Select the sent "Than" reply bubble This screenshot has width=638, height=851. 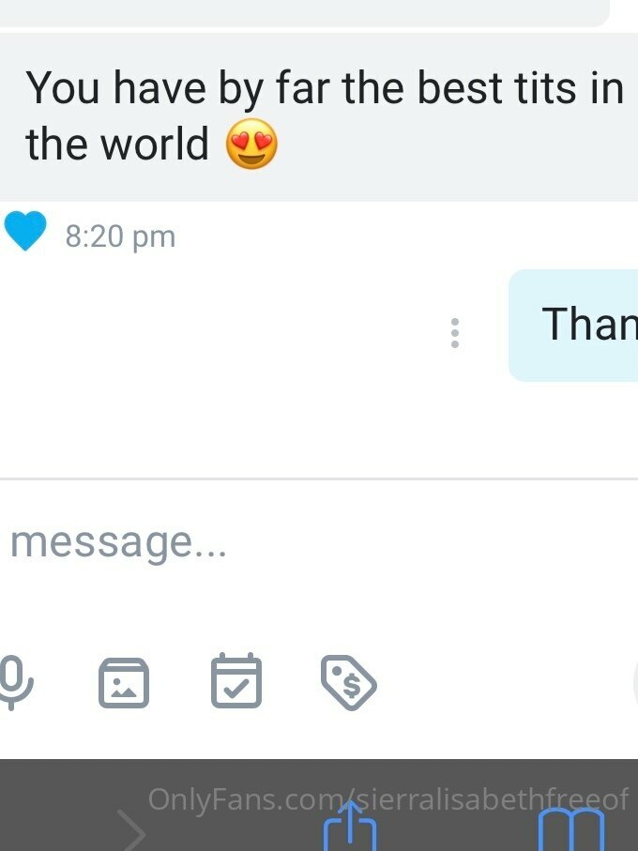click(x=573, y=325)
